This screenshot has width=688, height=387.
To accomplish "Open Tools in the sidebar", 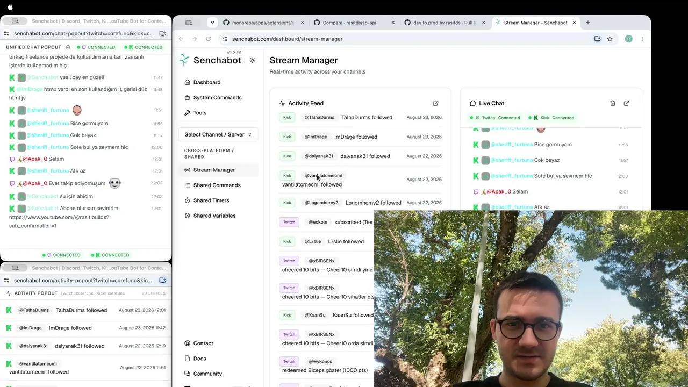I will pos(200,113).
